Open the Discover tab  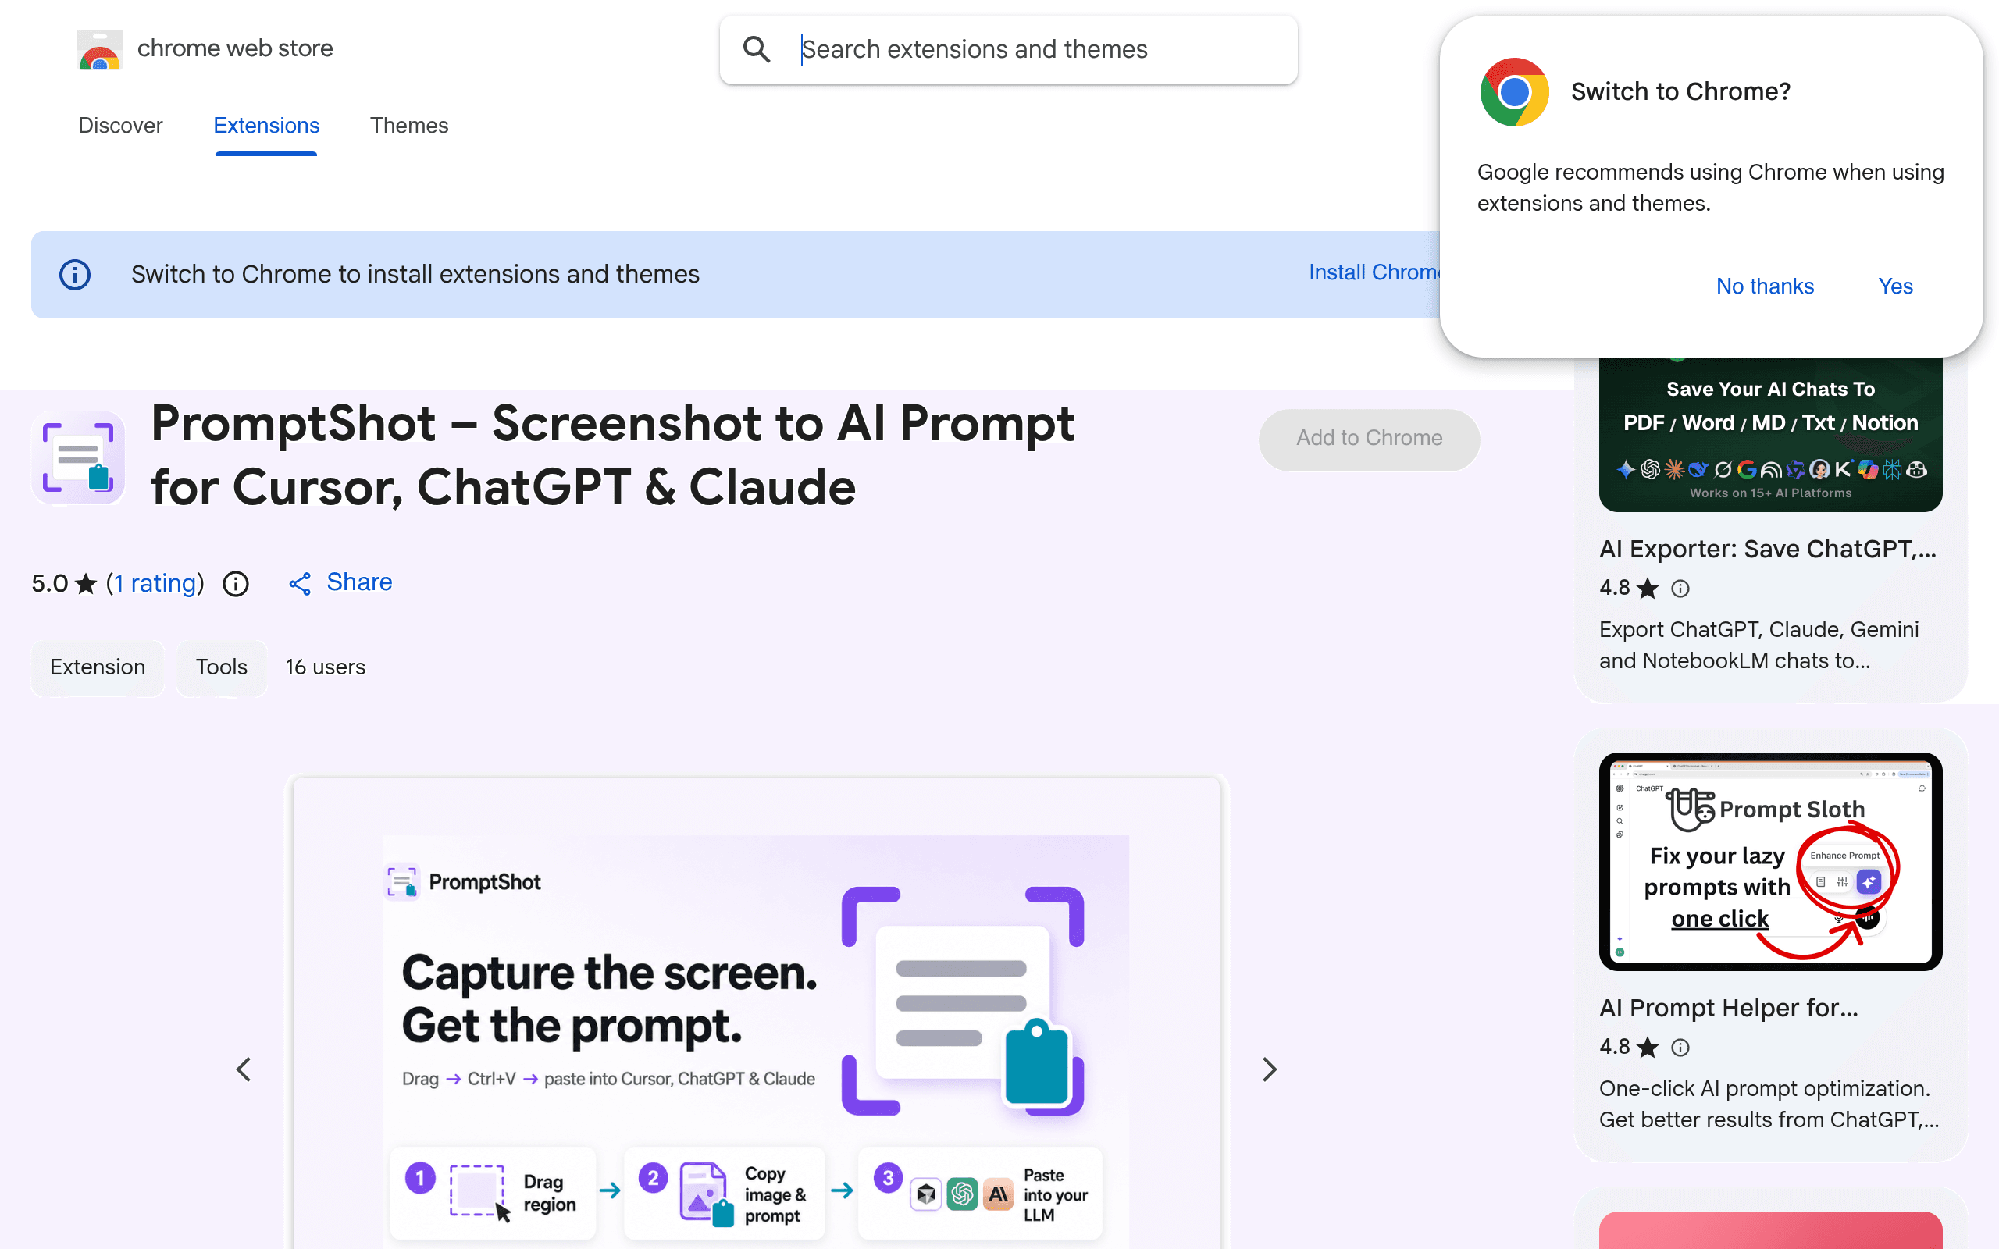pyautogui.click(x=120, y=126)
